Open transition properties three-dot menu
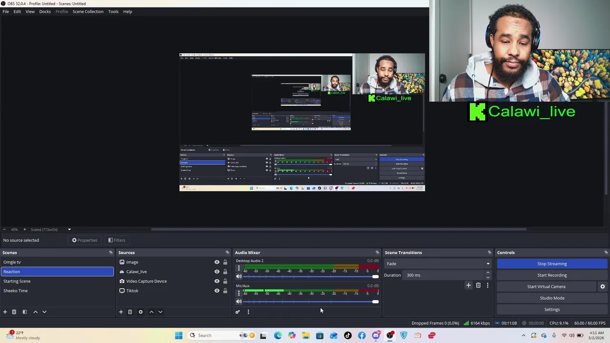This screenshot has height=343, width=610. pyautogui.click(x=487, y=285)
